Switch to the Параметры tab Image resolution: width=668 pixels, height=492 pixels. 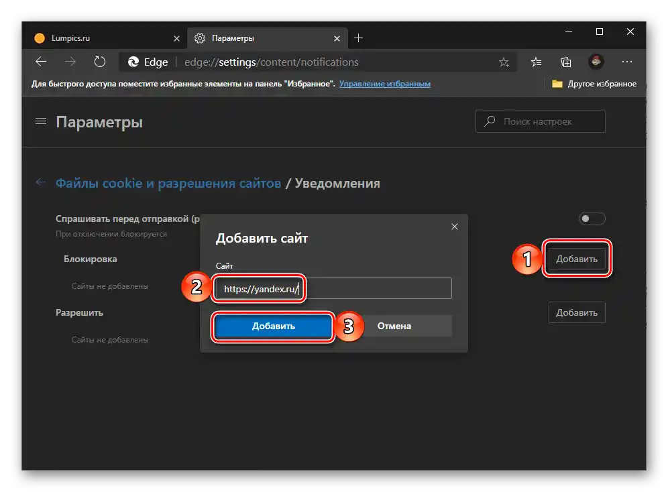(268, 38)
